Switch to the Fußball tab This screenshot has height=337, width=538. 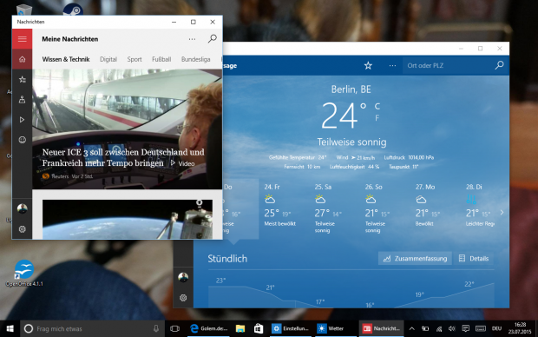tap(161, 59)
